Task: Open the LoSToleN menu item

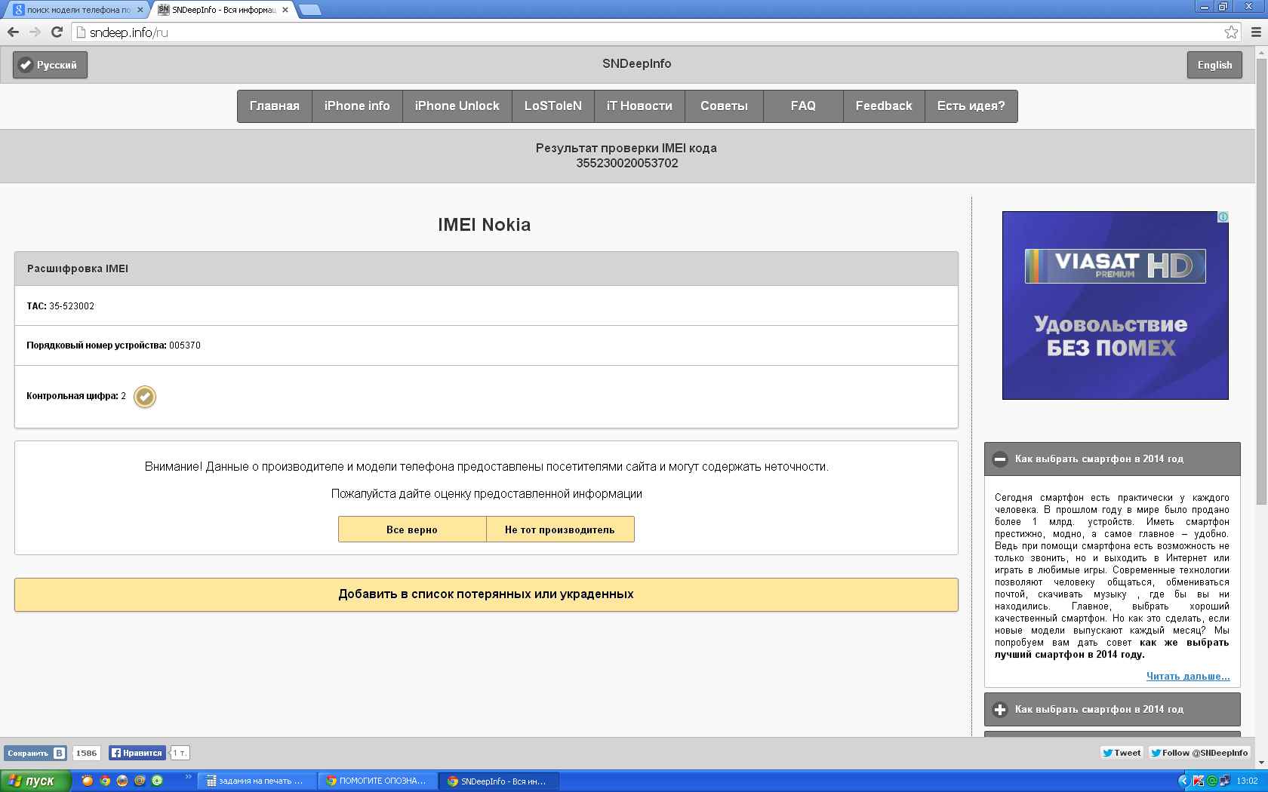Action: click(x=553, y=106)
